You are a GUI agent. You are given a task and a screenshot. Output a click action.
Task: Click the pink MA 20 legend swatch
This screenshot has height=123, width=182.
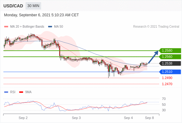tap(6, 27)
